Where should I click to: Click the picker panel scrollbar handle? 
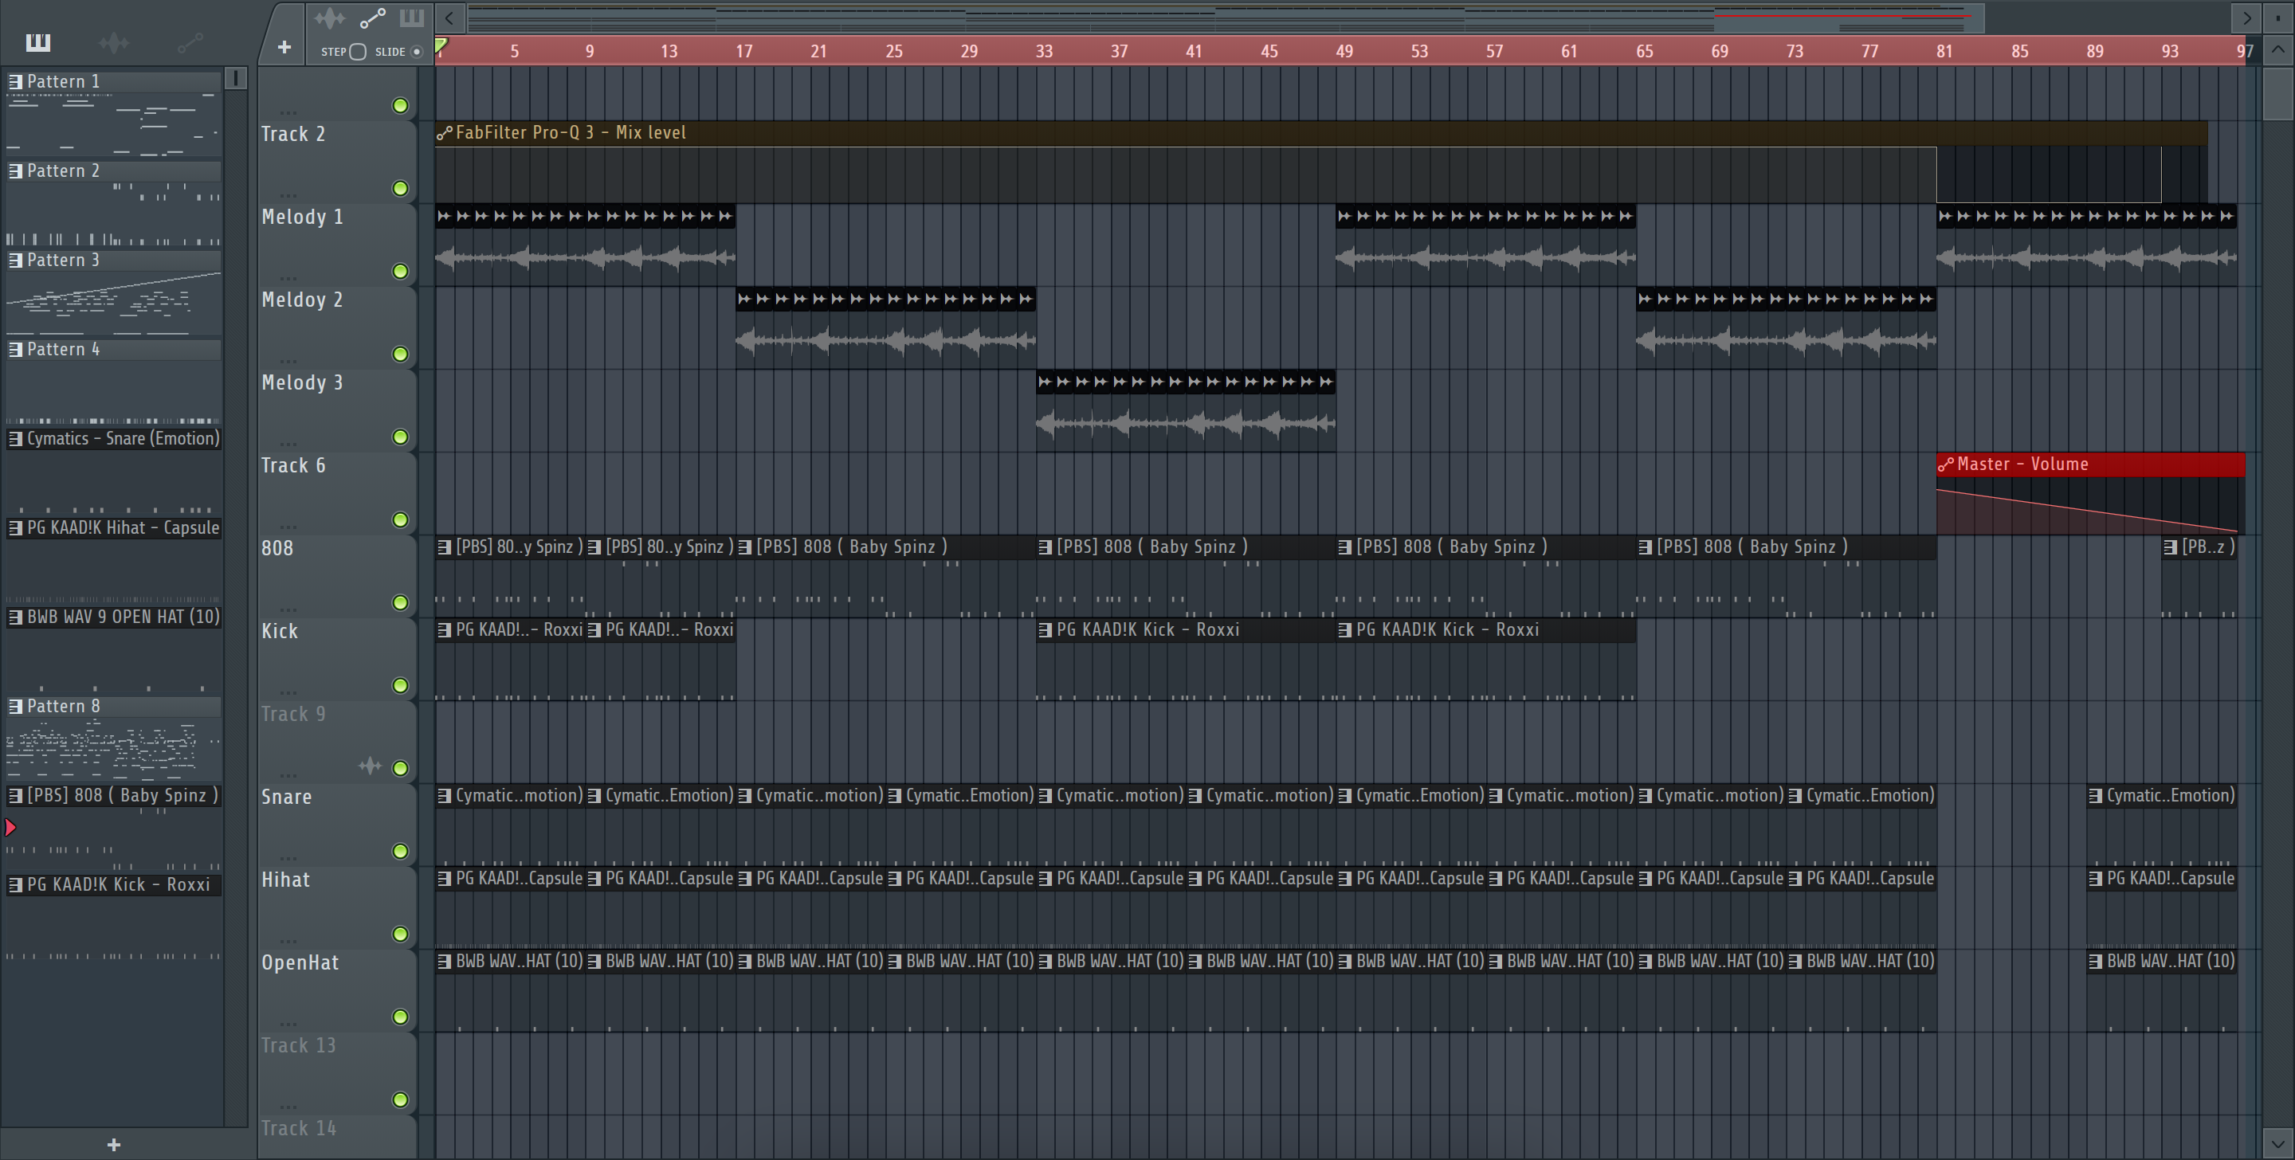236,78
